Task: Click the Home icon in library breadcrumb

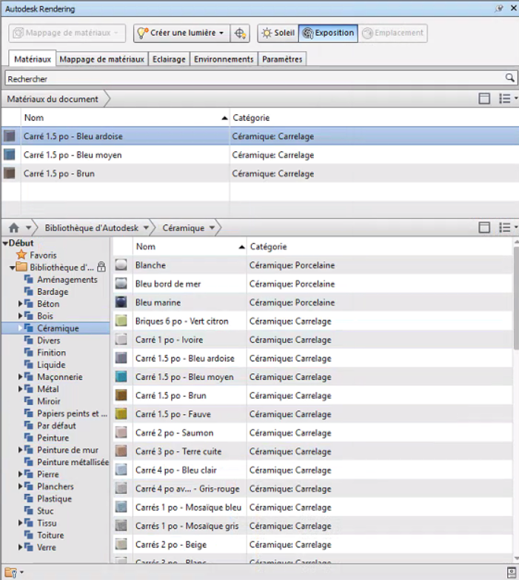Action: point(14,227)
